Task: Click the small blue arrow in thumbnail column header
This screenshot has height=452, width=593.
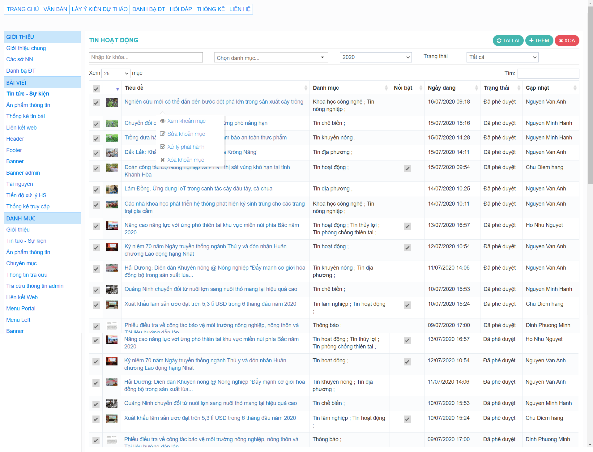Action: (x=117, y=89)
